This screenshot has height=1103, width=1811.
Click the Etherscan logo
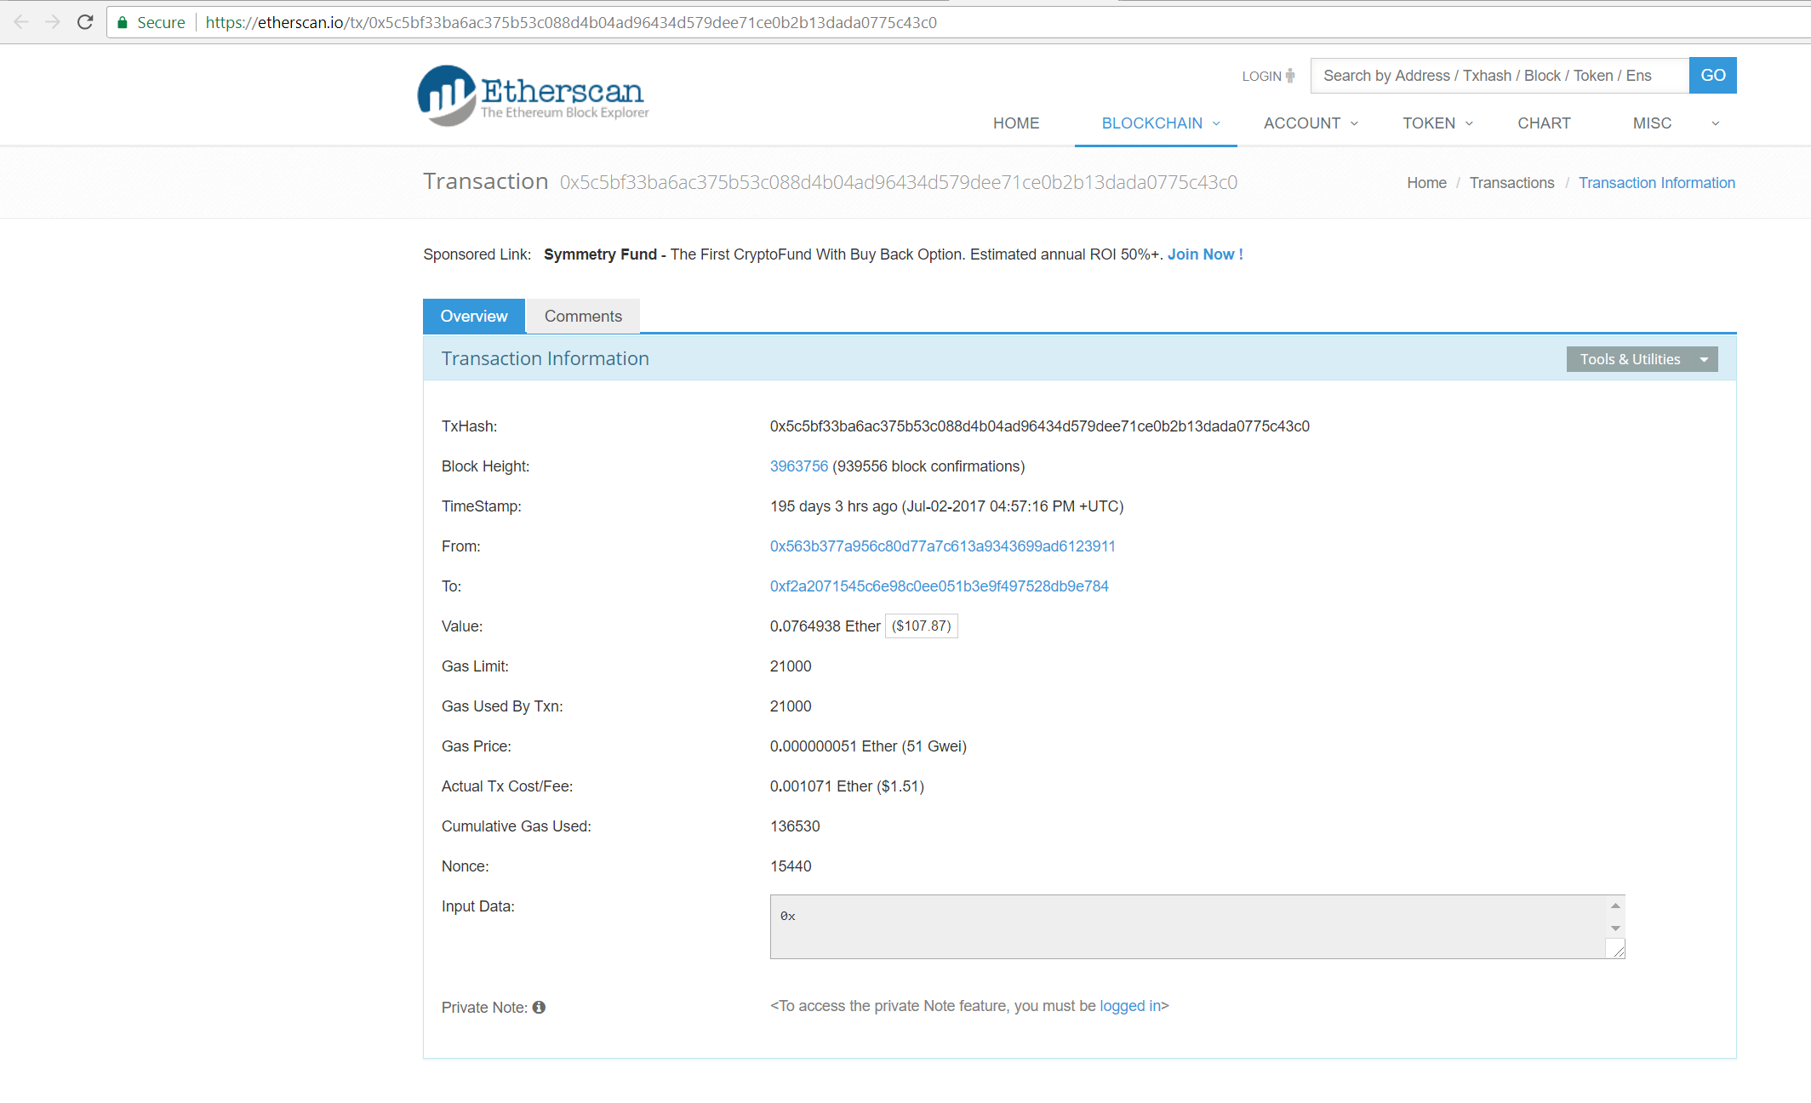click(533, 95)
